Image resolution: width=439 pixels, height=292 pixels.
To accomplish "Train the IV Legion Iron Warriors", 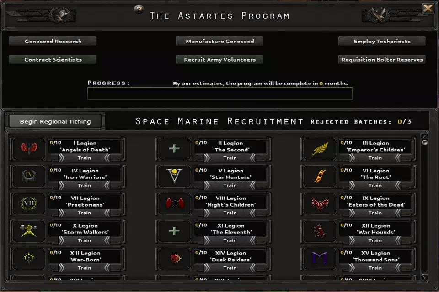I will [x=84, y=186].
